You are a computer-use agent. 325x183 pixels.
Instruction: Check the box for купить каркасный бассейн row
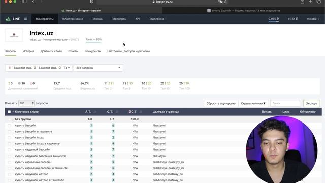point(10,162)
